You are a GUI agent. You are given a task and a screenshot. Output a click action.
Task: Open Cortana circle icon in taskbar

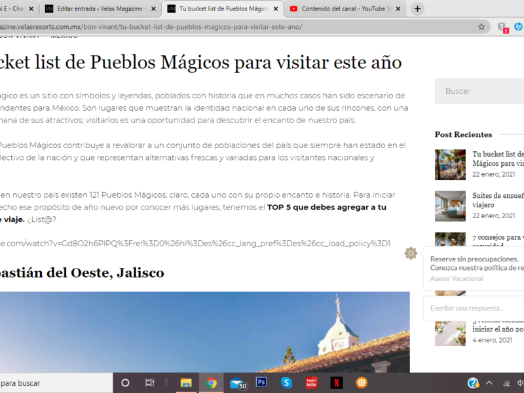tap(125, 383)
